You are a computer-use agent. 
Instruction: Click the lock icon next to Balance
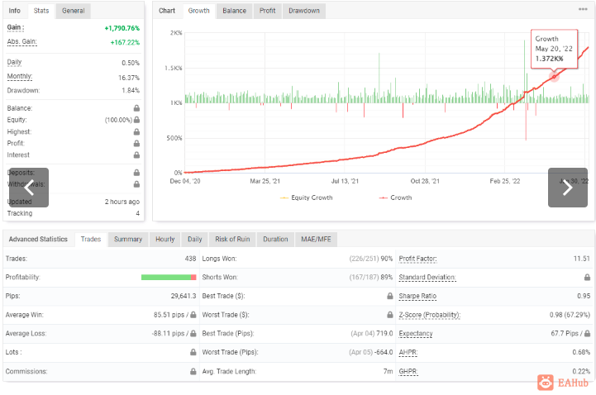(137, 108)
